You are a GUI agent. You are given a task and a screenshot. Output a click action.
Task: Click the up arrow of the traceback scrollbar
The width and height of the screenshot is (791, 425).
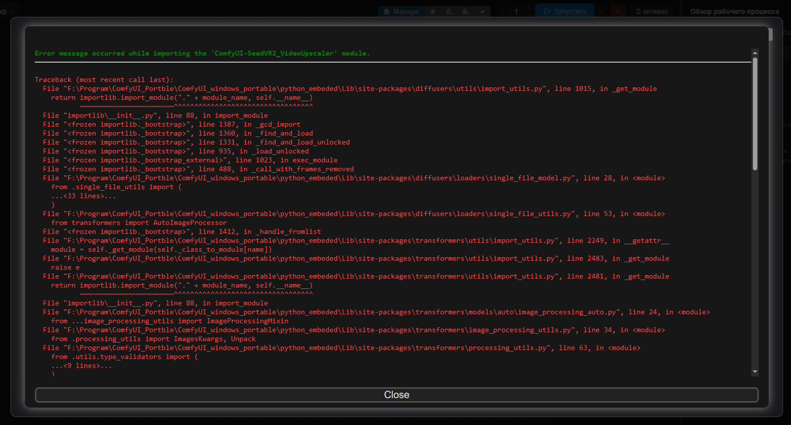click(755, 53)
